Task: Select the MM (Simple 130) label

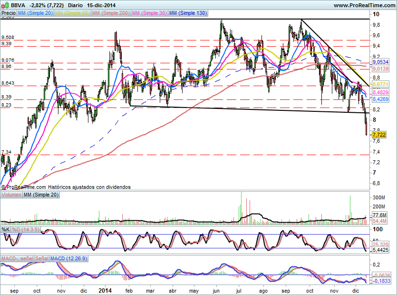Action: (188, 13)
